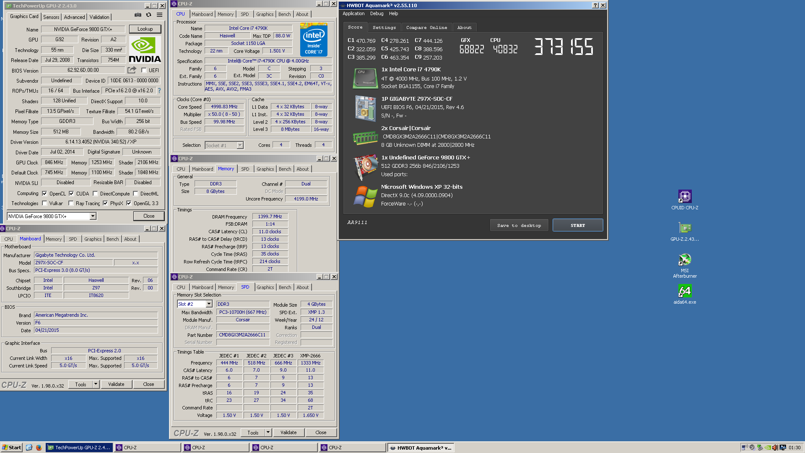Click the Intel Core i7 logo in CPU-Z
The width and height of the screenshot is (805, 453).
point(314,40)
